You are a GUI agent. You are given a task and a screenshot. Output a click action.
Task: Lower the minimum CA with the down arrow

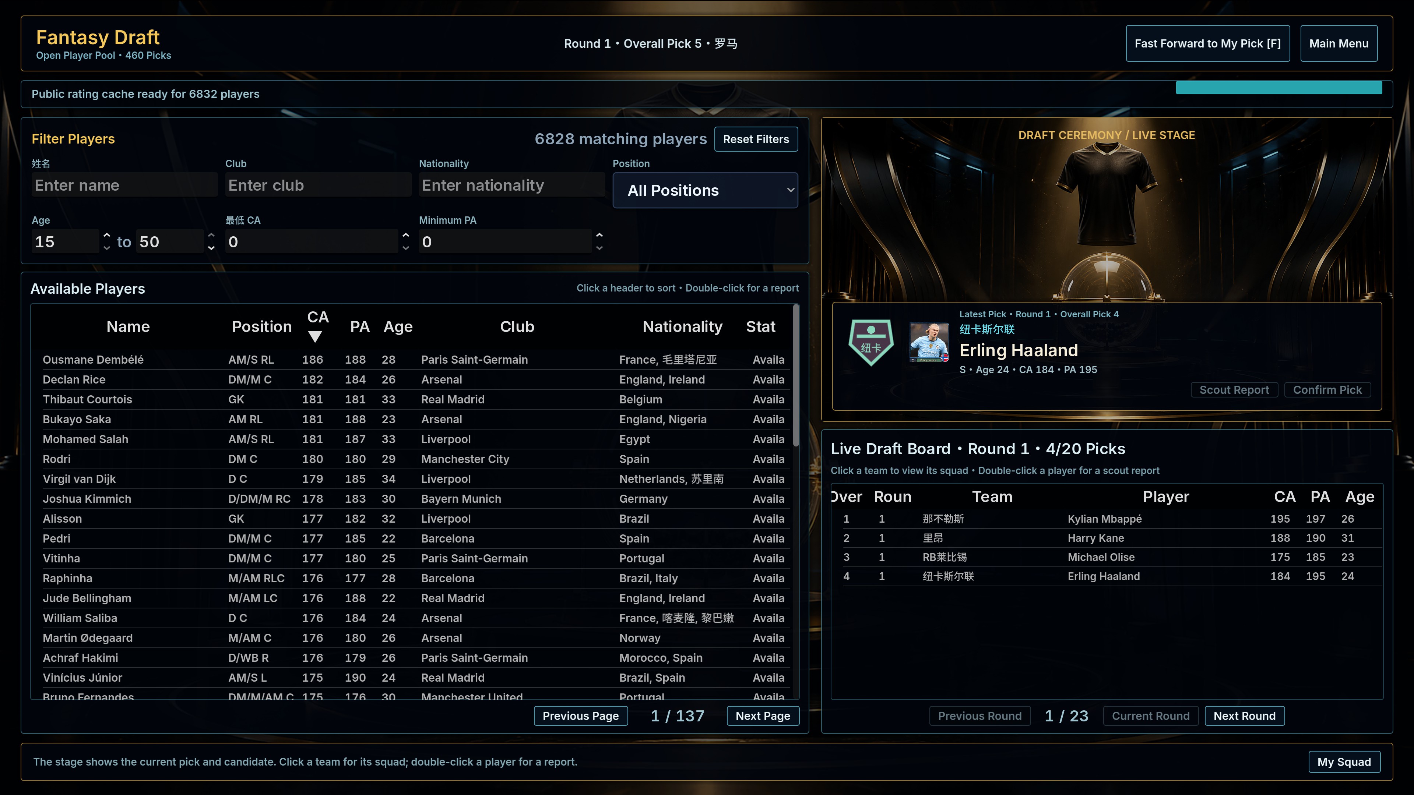tap(406, 248)
